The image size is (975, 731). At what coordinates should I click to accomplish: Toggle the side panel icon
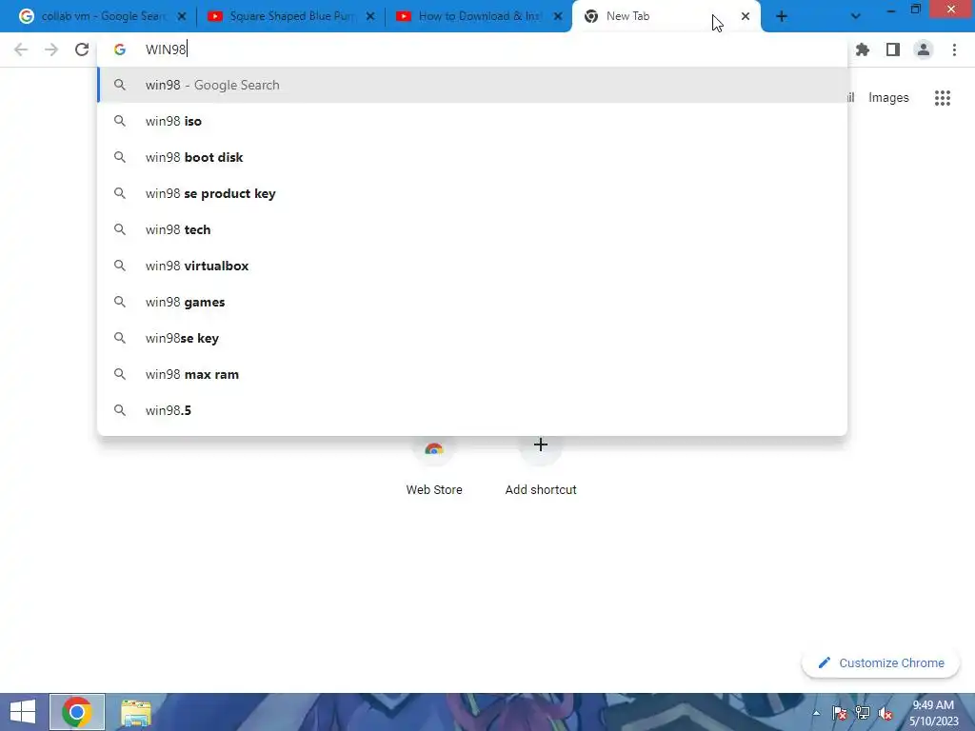tap(893, 49)
